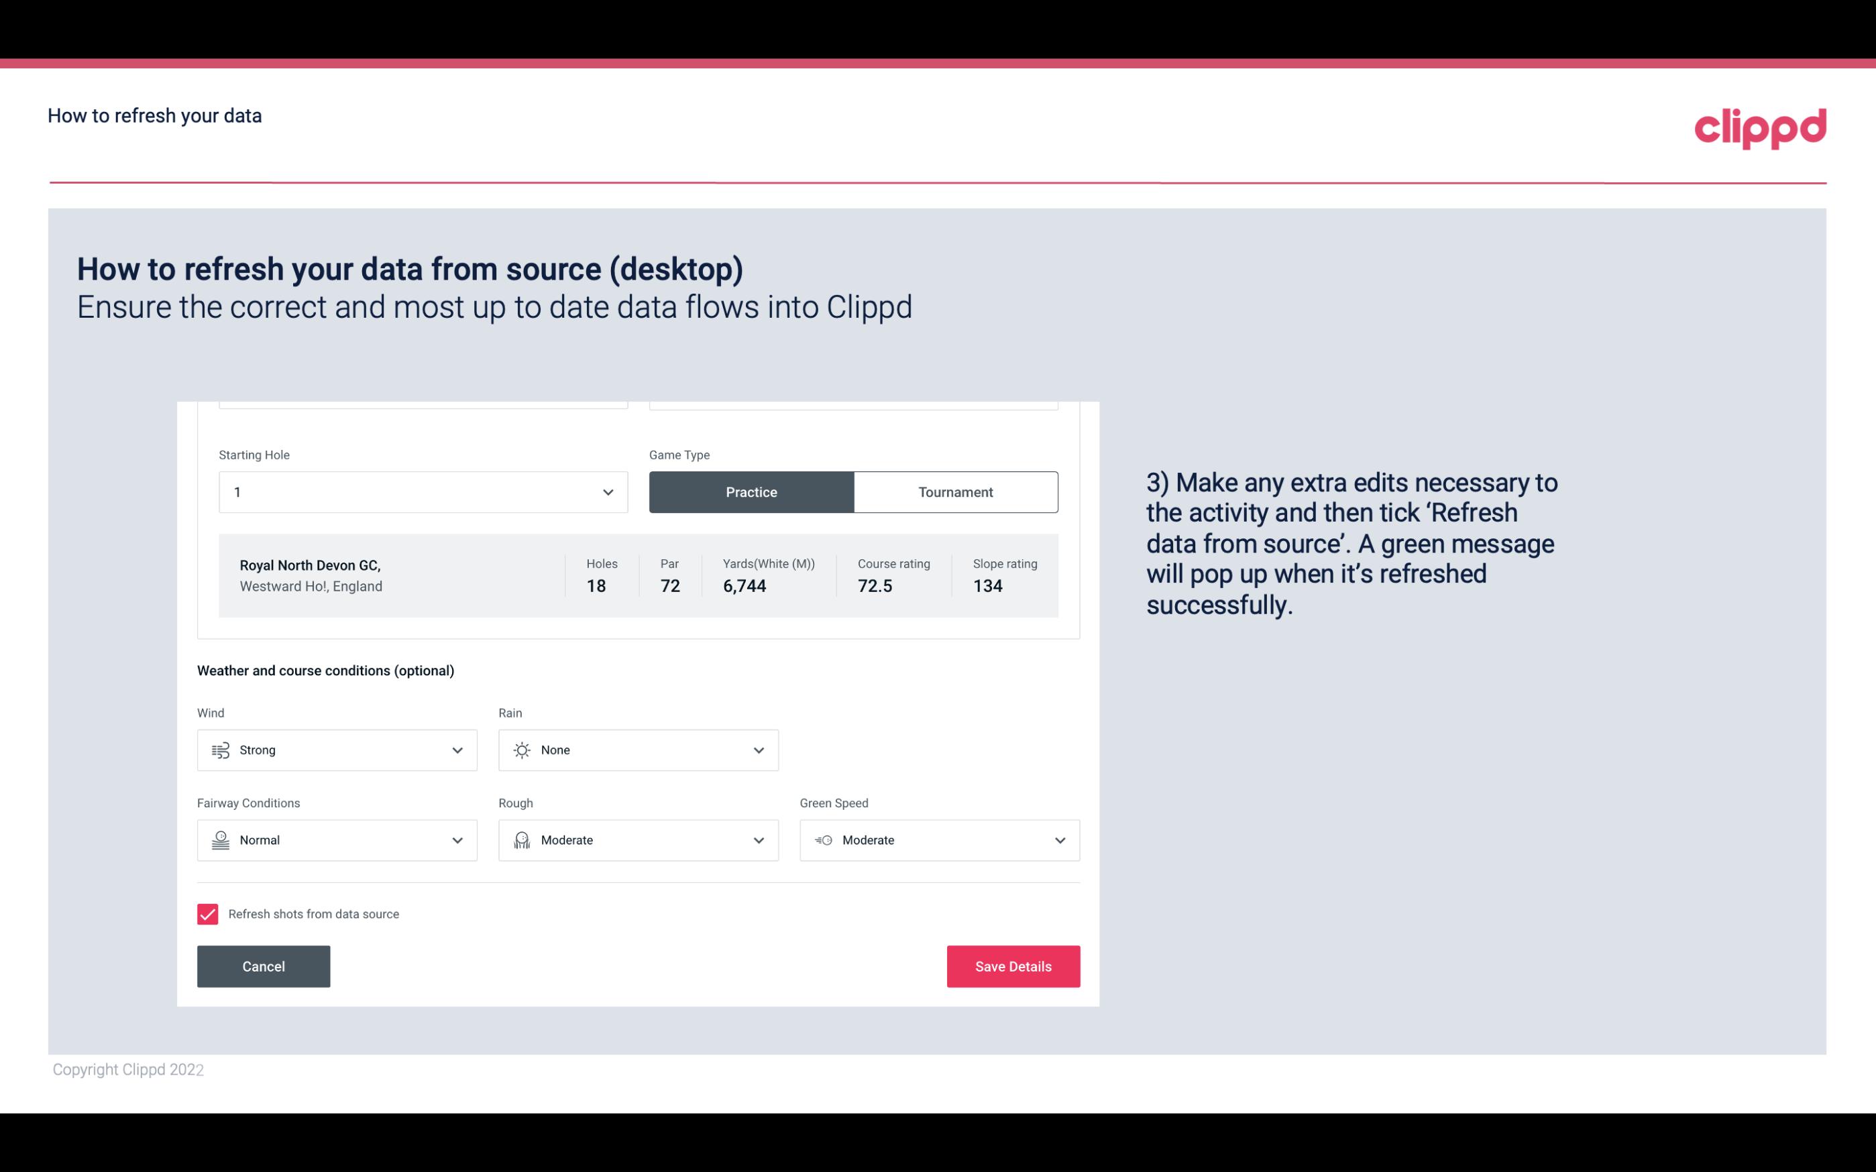
Task: Toggle Practice game type selection
Action: 751,491
